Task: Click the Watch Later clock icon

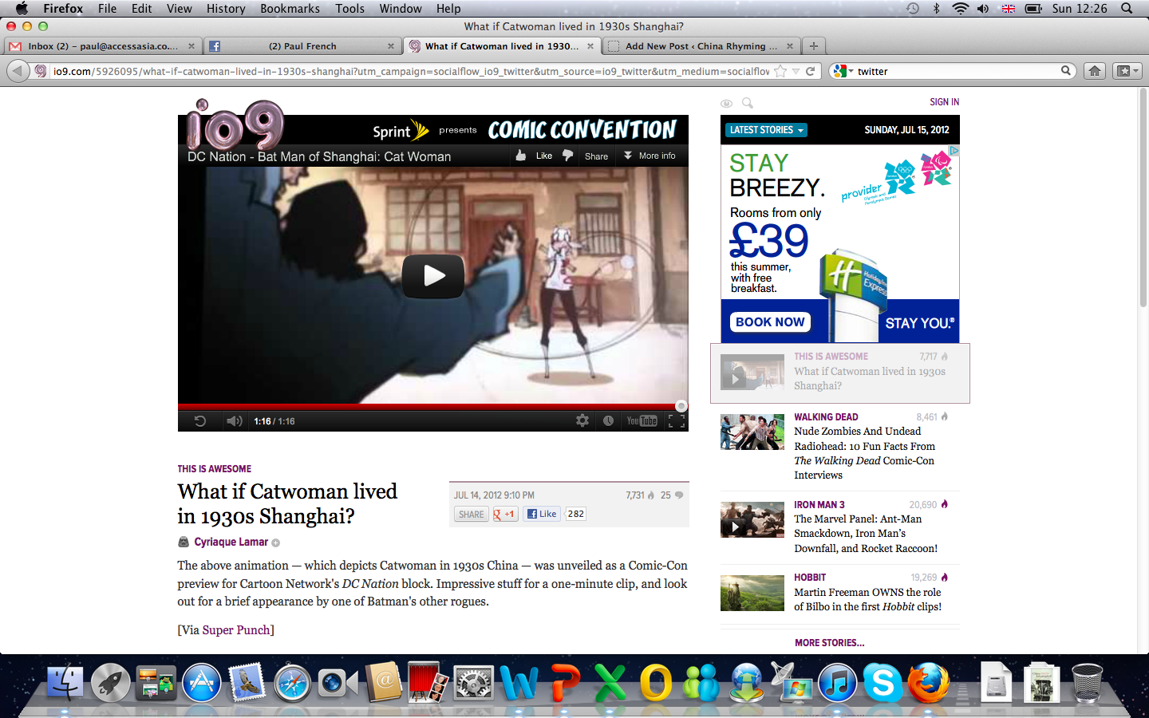Action: (608, 420)
